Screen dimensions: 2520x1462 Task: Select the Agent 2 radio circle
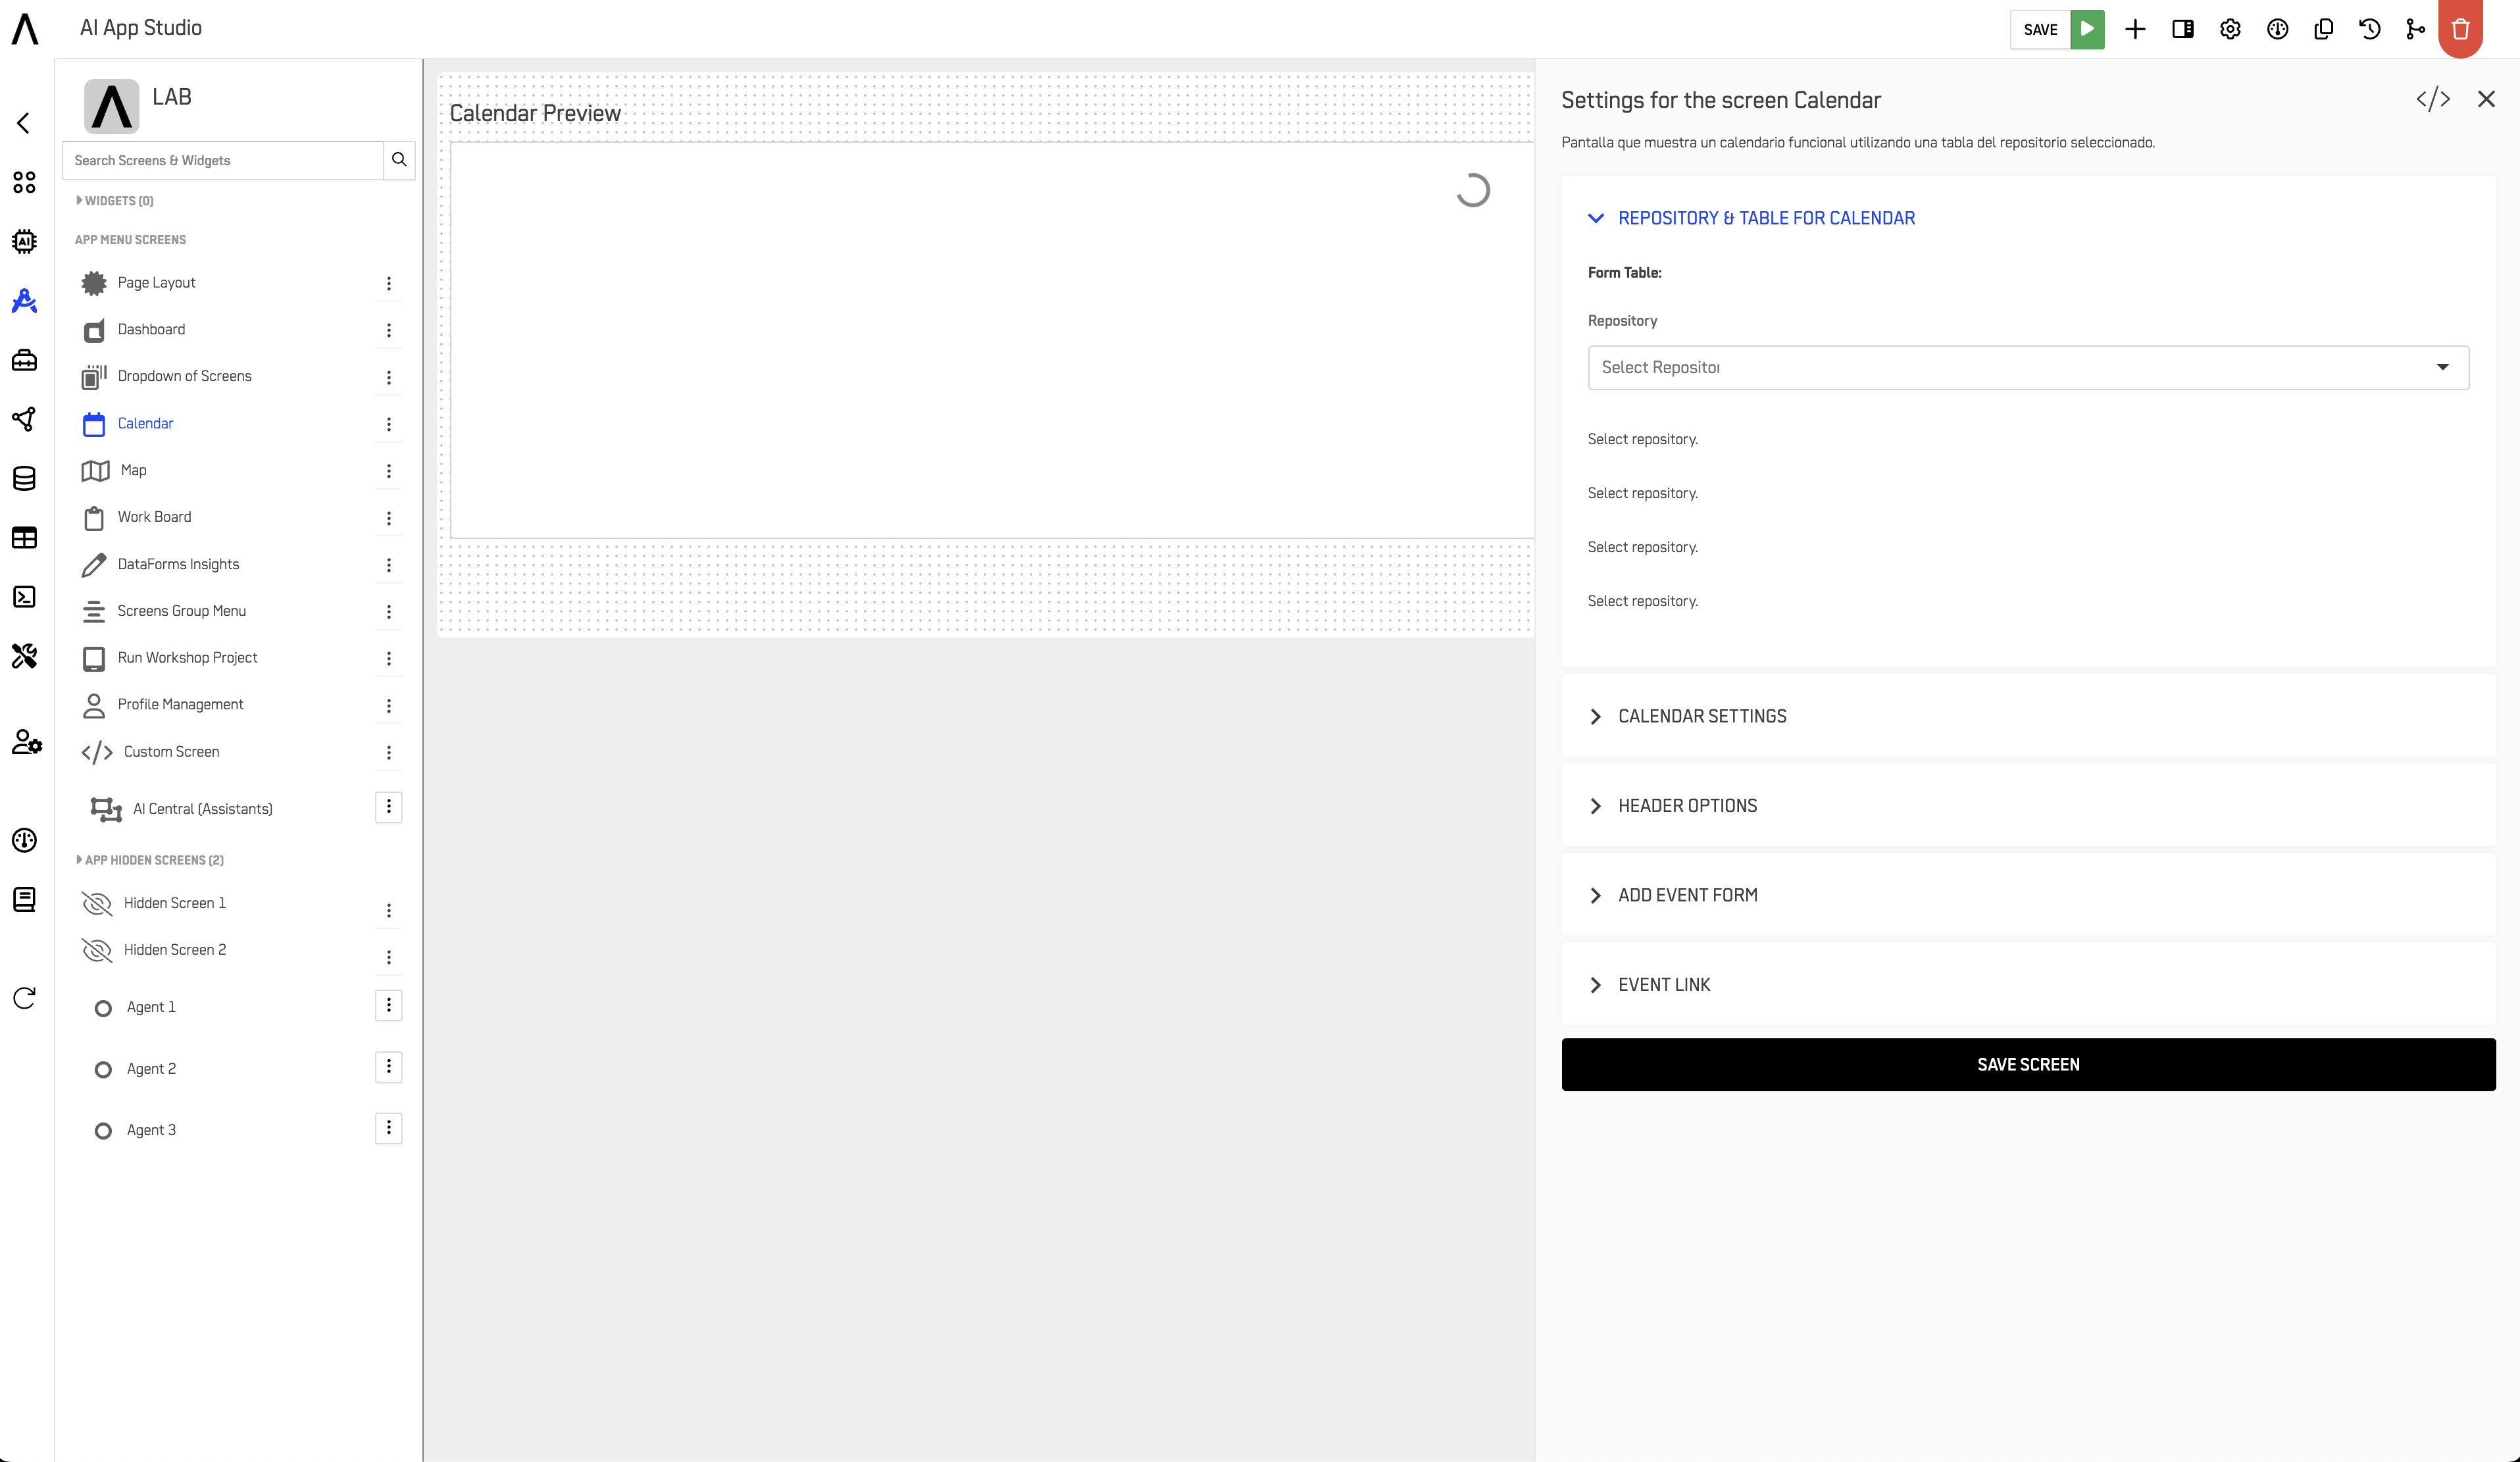[103, 1069]
